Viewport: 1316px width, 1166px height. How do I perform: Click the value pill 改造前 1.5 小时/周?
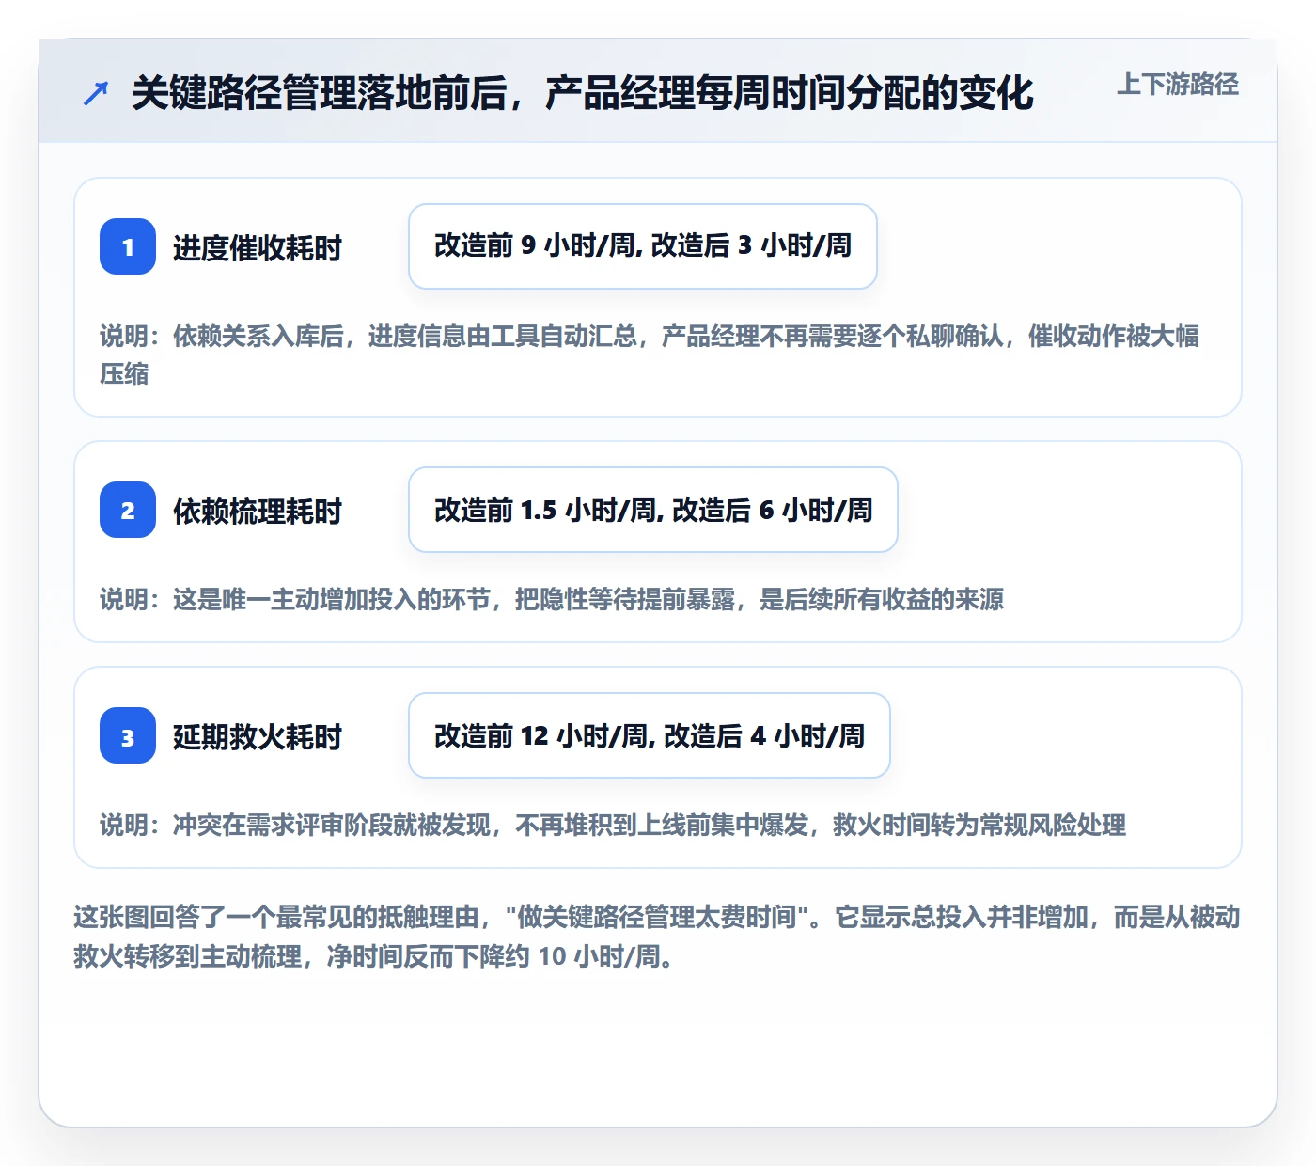pyautogui.click(x=653, y=510)
